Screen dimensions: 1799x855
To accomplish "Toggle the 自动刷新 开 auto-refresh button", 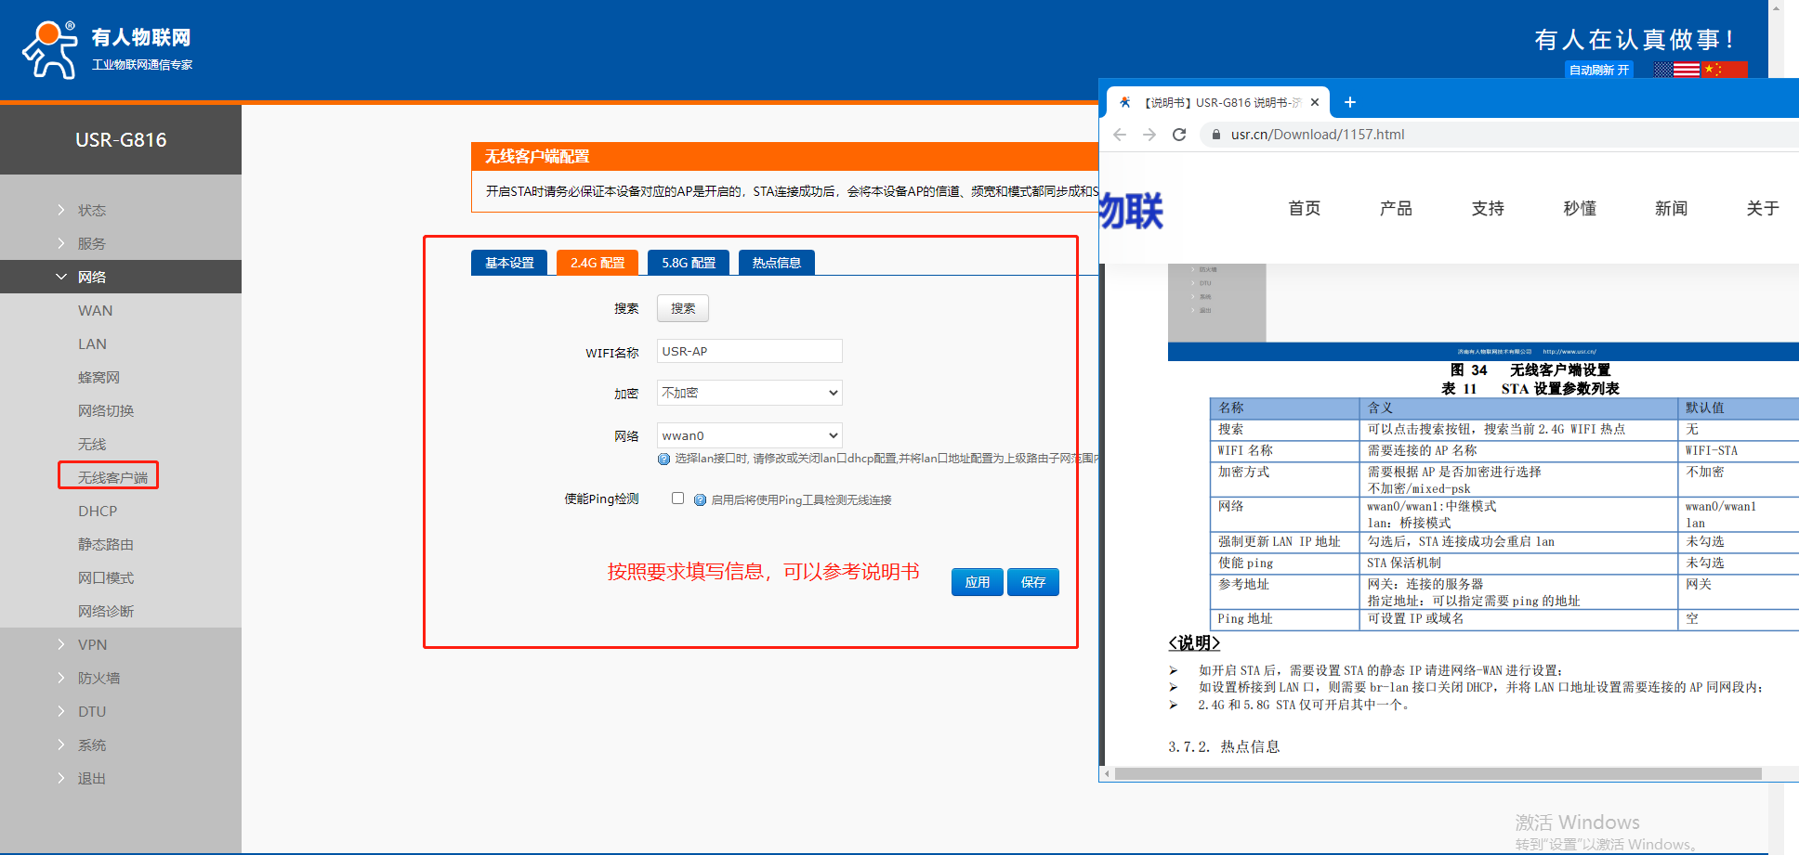I will pos(1598,70).
